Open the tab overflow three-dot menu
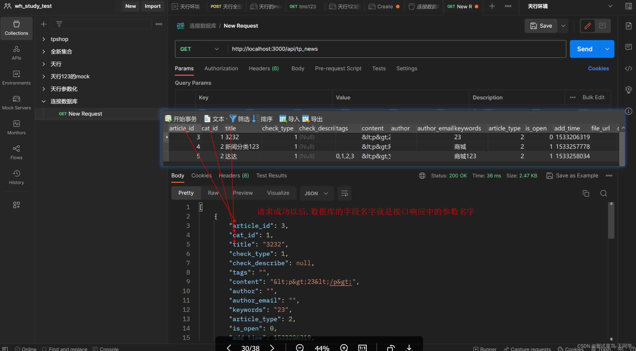 tap(508, 6)
